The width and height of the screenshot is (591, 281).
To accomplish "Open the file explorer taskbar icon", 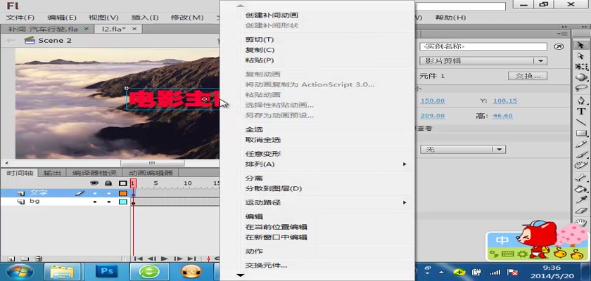I will [62, 271].
